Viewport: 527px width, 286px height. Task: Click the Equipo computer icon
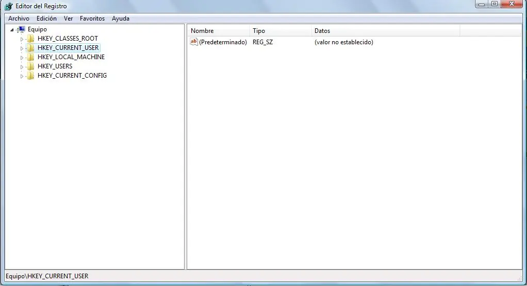[x=21, y=29]
